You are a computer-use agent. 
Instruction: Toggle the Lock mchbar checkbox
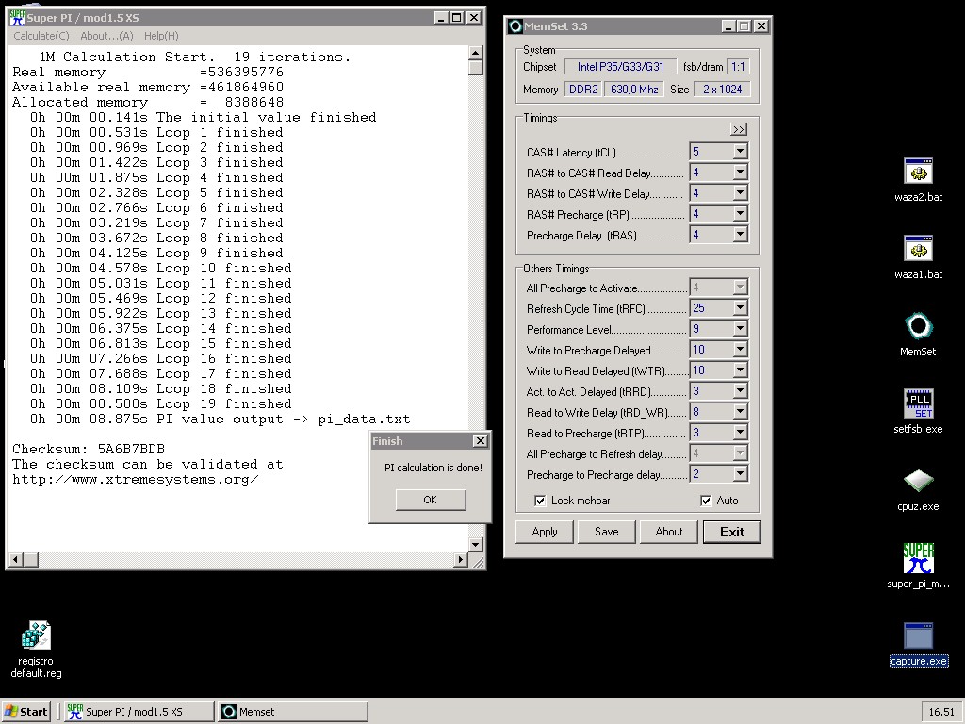coord(540,501)
